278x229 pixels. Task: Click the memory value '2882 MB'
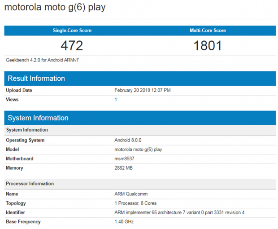124,168
